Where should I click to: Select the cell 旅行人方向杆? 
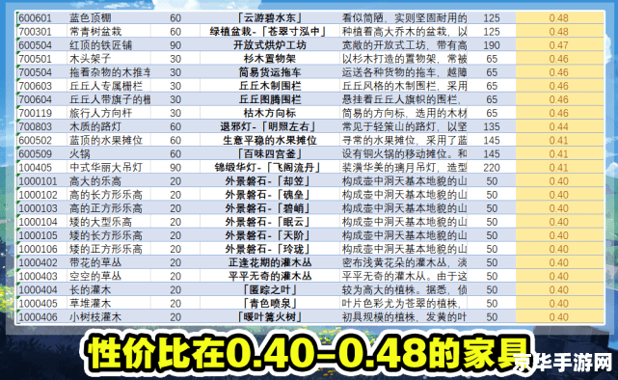pyautogui.click(x=101, y=113)
